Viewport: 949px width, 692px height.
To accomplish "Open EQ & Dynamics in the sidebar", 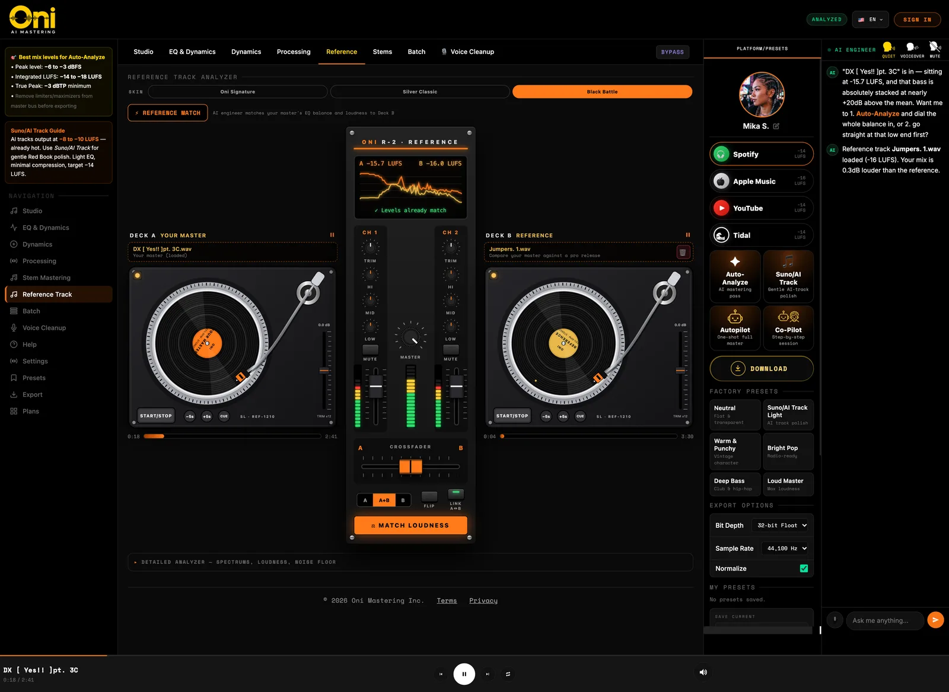I will [x=59, y=228].
